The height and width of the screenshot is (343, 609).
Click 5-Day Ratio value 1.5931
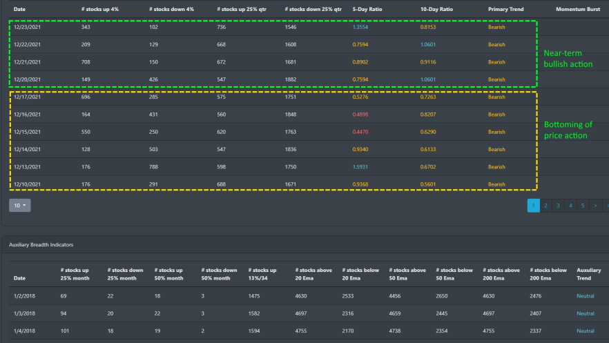(x=360, y=167)
